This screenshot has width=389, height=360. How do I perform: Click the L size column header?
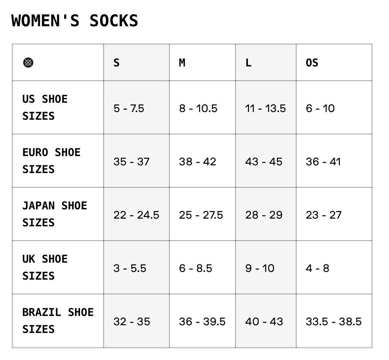click(248, 63)
